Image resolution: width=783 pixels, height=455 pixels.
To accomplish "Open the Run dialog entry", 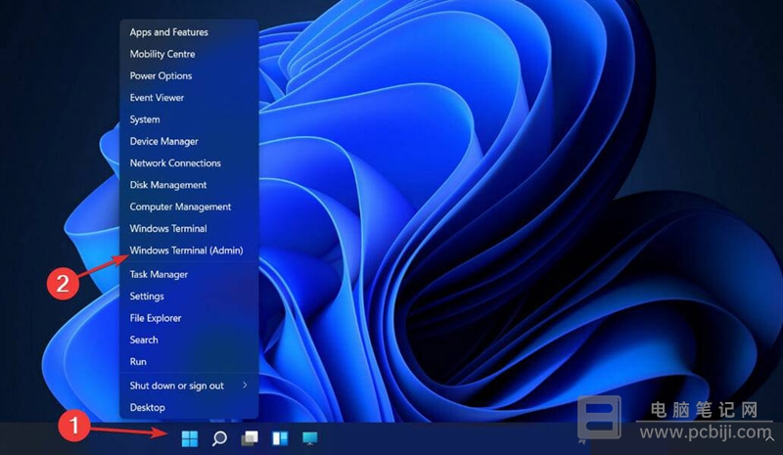I will 138,362.
